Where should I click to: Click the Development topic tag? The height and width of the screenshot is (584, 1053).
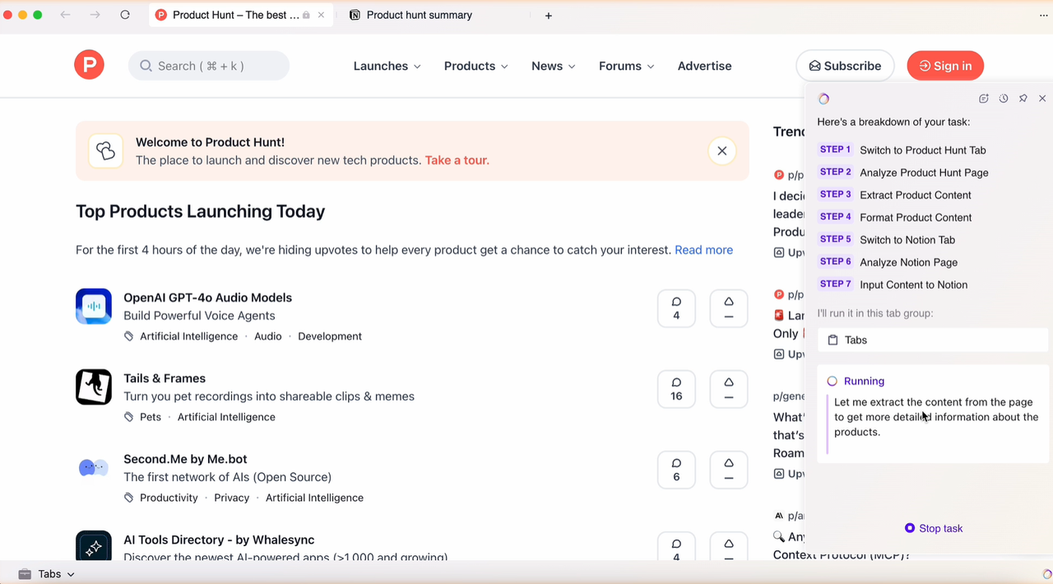click(x=330, y=336)
